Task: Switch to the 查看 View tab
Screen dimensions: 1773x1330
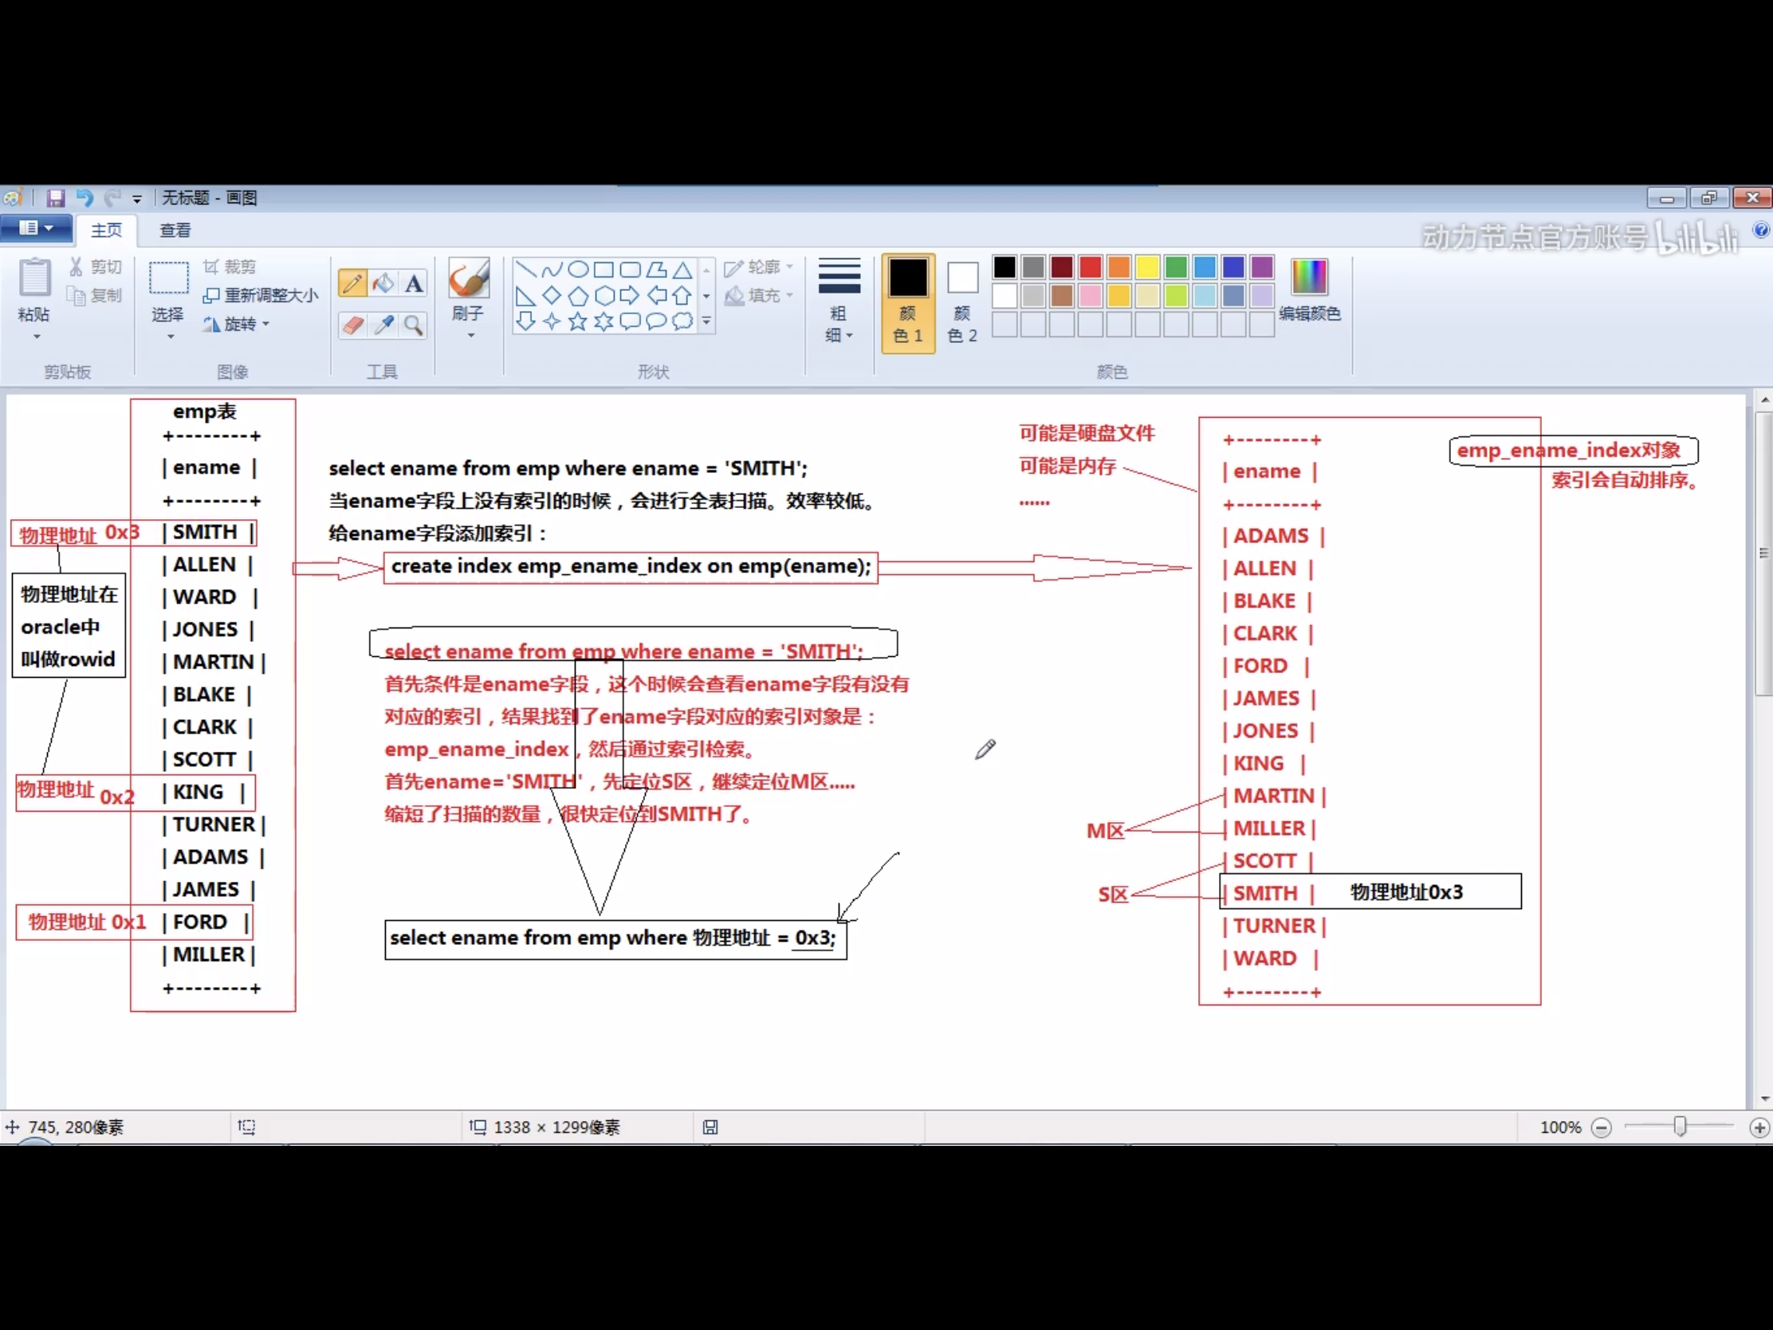Action: [x=175, y=231]
